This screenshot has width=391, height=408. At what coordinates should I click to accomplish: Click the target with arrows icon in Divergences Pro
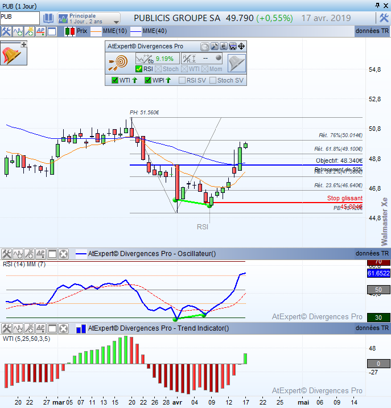(118, 63)
